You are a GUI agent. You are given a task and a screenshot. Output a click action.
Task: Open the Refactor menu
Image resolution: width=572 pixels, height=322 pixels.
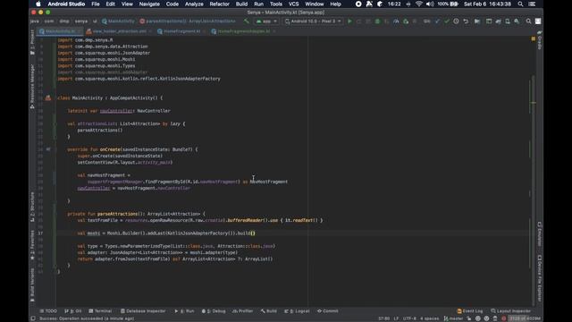pyautogui.click(x=219, y=4)
